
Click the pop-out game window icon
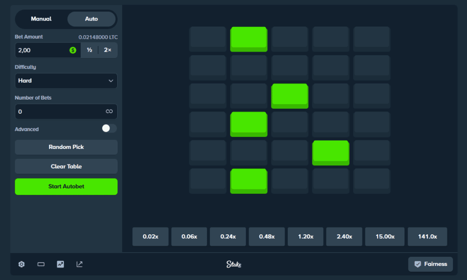[79, 264]
